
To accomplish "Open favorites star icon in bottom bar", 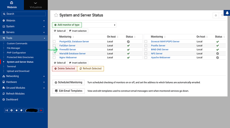I will point(17,110).
